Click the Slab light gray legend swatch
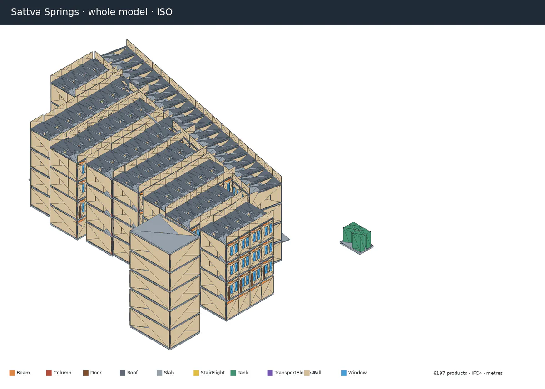This screenshot has width=545, height=389. point(159,373)
